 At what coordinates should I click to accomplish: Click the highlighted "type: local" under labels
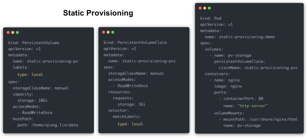click(30, 75)
